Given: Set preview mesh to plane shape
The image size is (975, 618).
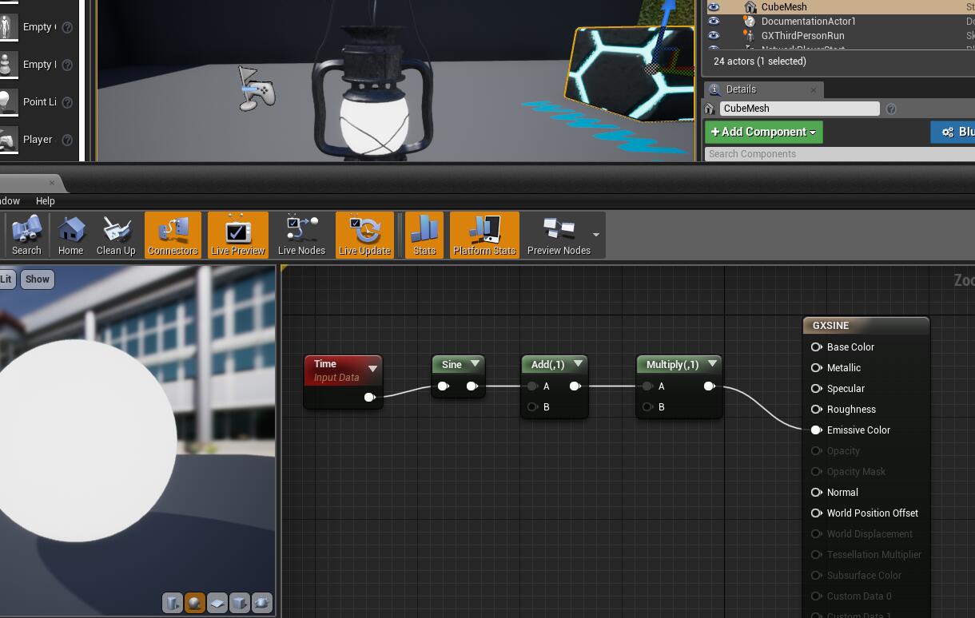Looking at the screenshot, I should coord(217,603).
